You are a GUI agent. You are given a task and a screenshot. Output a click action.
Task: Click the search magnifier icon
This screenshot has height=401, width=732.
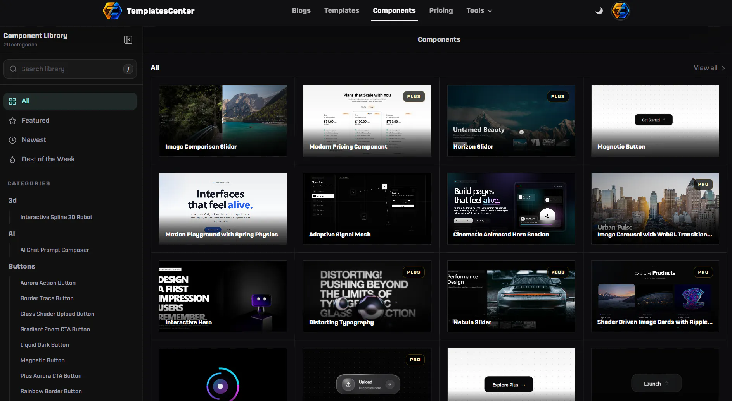pyautogui.click(x=13, y=69)
